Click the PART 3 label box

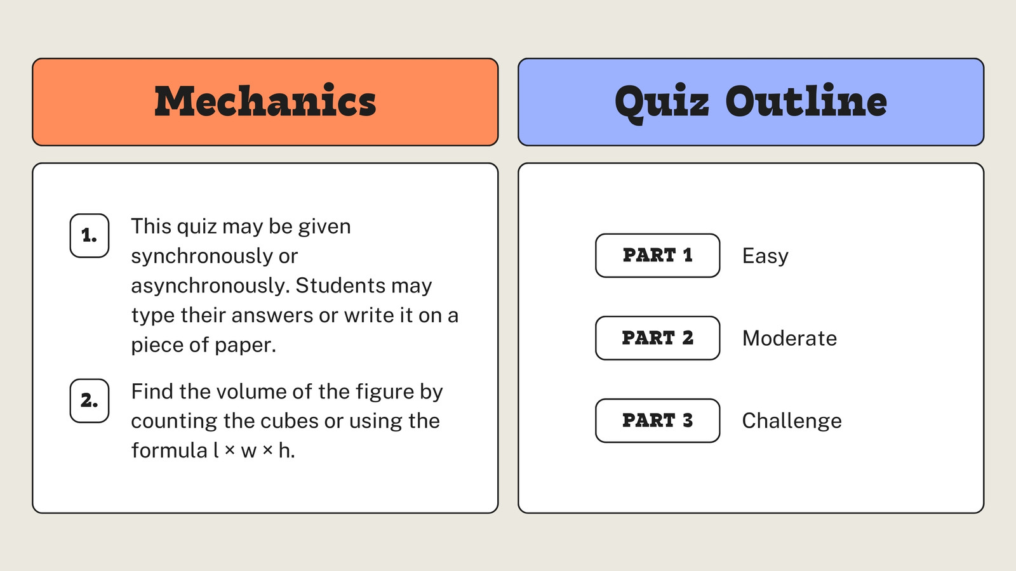(657, 421)
